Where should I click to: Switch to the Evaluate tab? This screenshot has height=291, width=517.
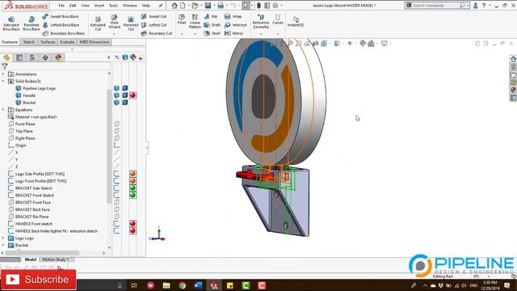(67, 42)
